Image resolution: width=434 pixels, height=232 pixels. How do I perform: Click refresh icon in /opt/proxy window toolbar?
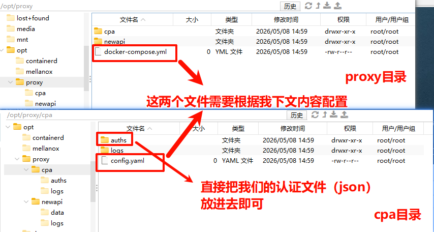point(308,6)
